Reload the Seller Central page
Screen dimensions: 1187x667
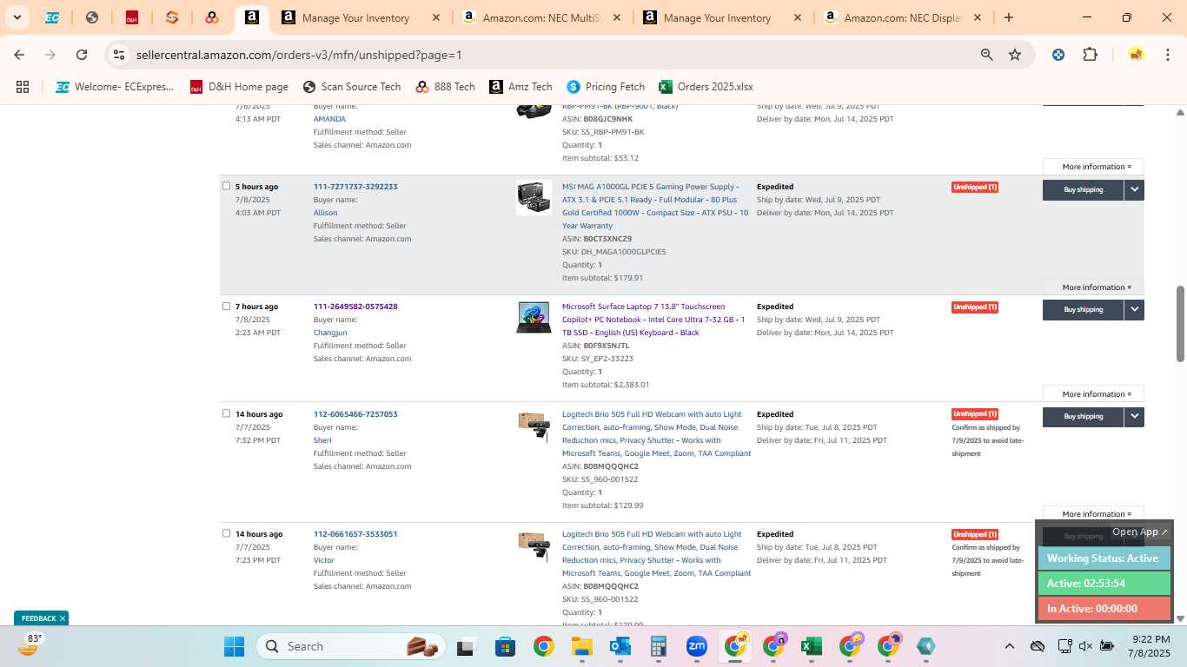[x=82, y=55]
